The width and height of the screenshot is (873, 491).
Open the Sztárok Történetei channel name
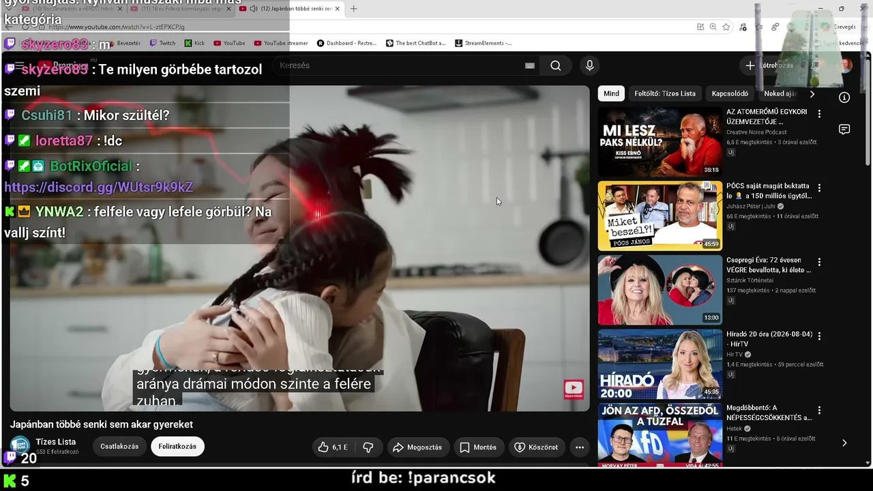click(750, 280)
